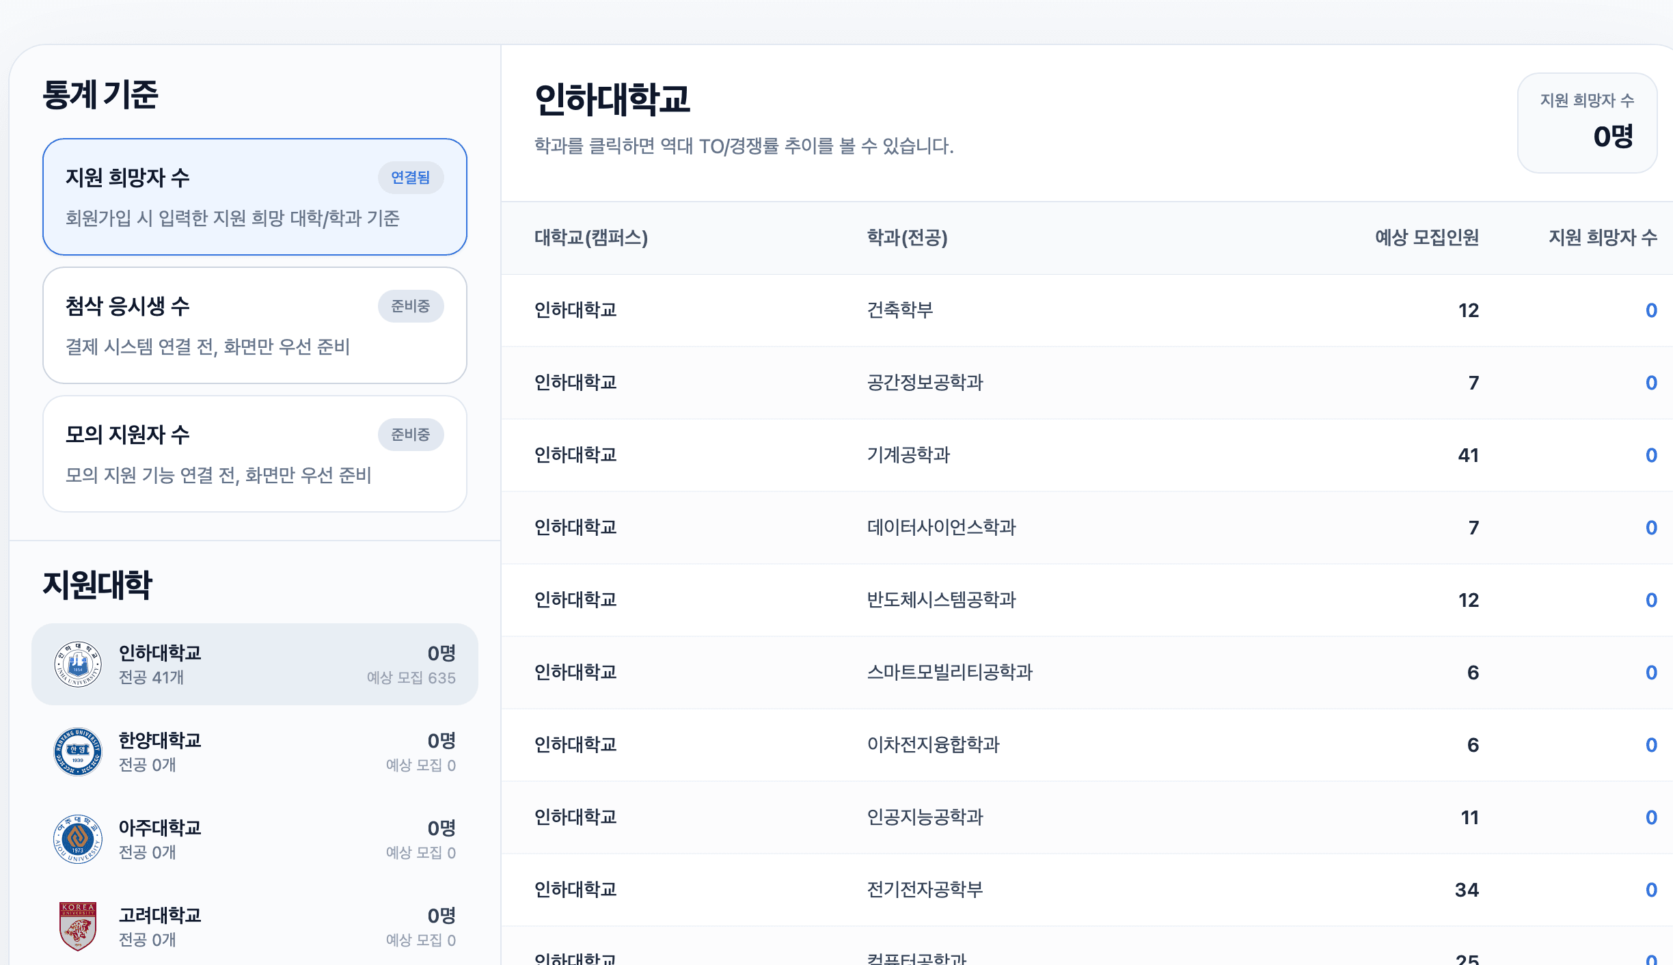This screenshot has height=965, width=1673.
Task: Click the 고려대학교 tiger crest icon
Action: tap(77, 926)
